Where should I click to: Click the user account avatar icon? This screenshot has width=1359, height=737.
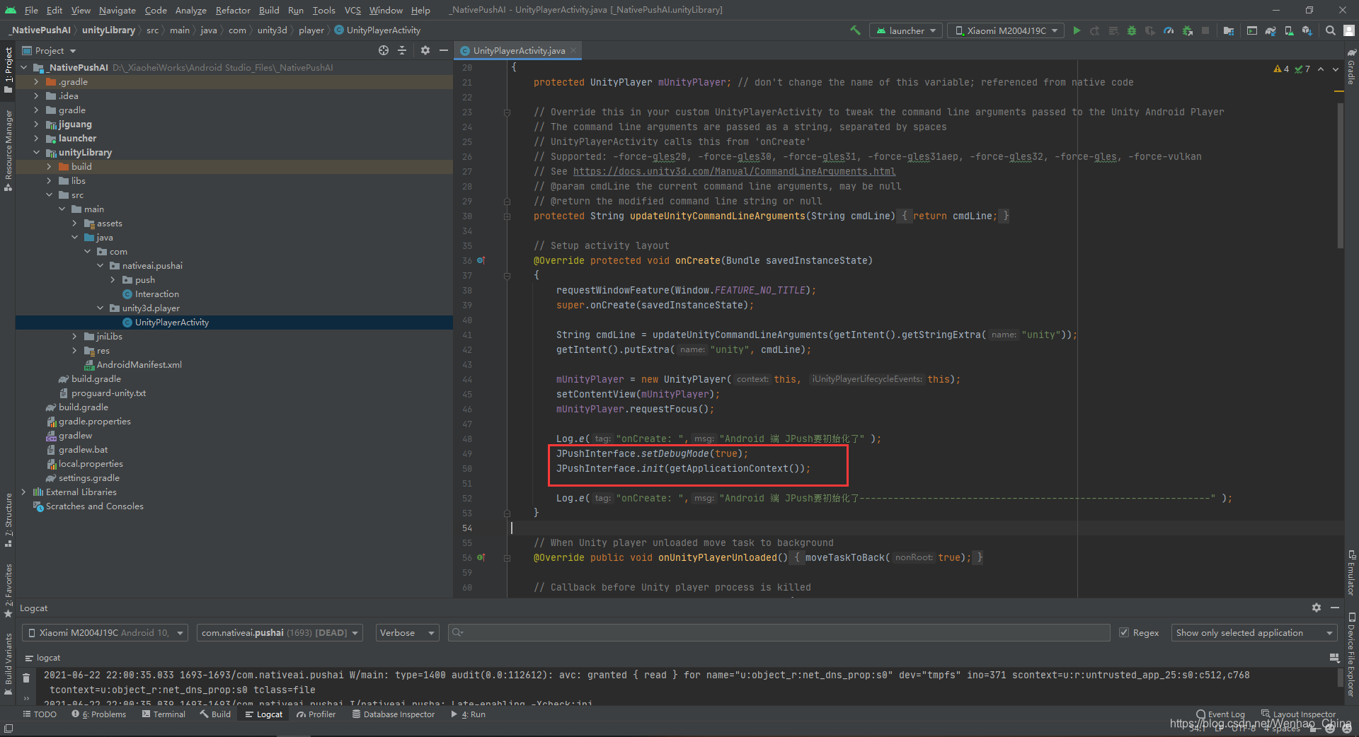tap(1349, 30)
